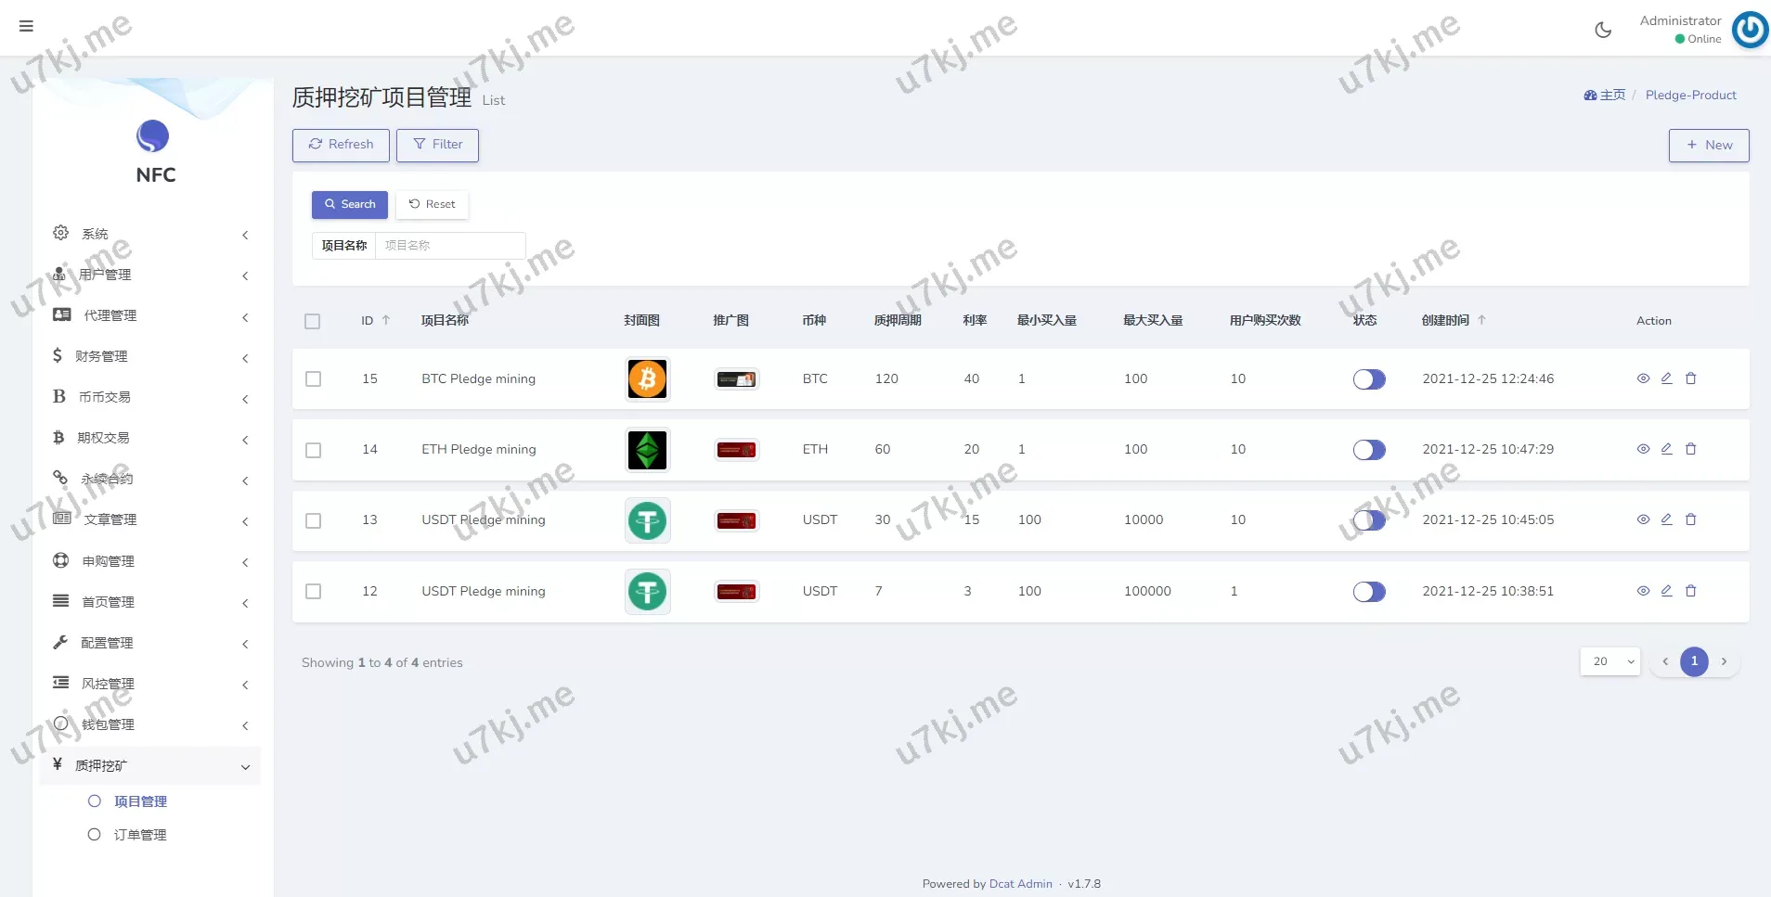
Task: Open the page size dropdown showing 20
Action: click(x=1609, y=661)
